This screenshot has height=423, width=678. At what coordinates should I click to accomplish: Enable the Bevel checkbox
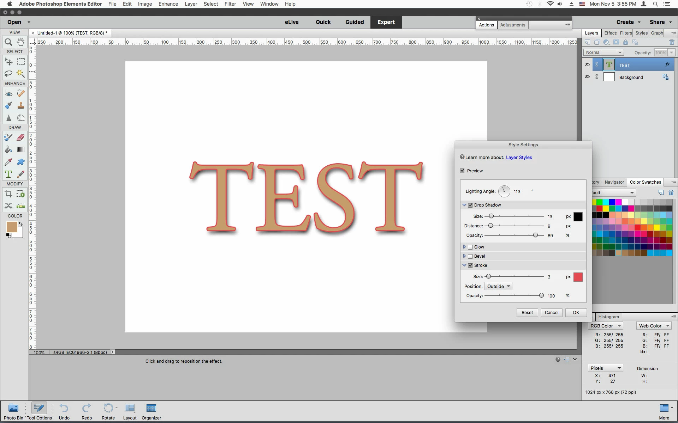(x=470, y=256)
